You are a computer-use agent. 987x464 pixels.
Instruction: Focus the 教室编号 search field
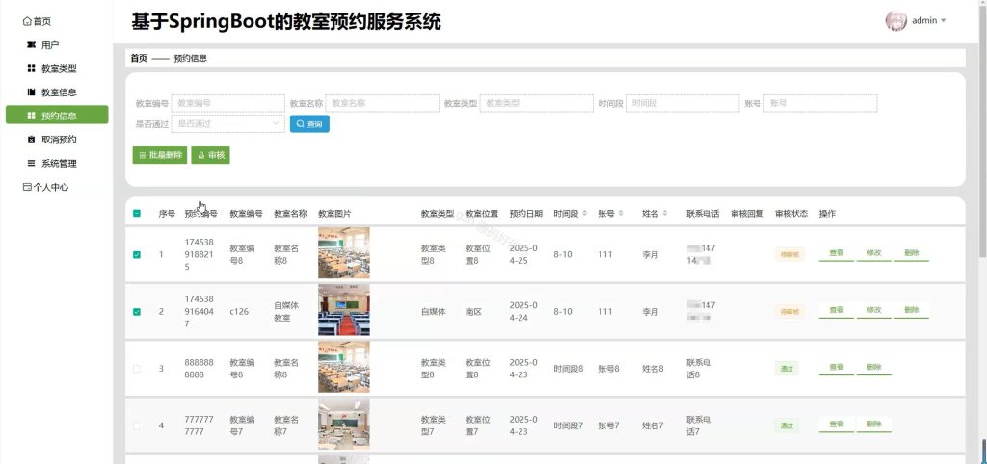pyautogui.click(x=227, y=103)
